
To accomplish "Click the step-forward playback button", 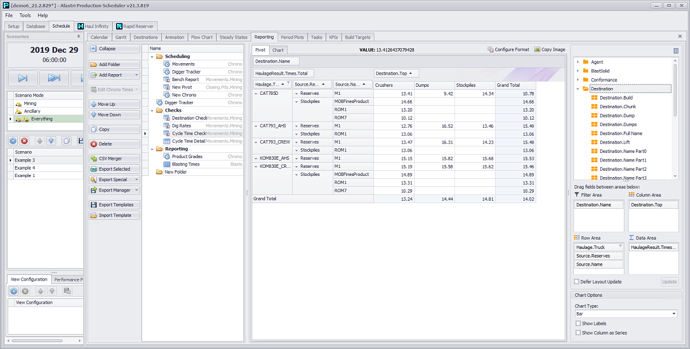I will [x=23, y=78].
